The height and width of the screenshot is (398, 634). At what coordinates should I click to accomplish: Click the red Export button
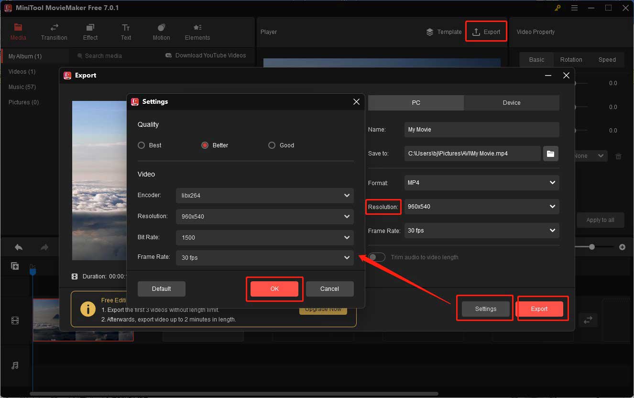click(539, 309)
